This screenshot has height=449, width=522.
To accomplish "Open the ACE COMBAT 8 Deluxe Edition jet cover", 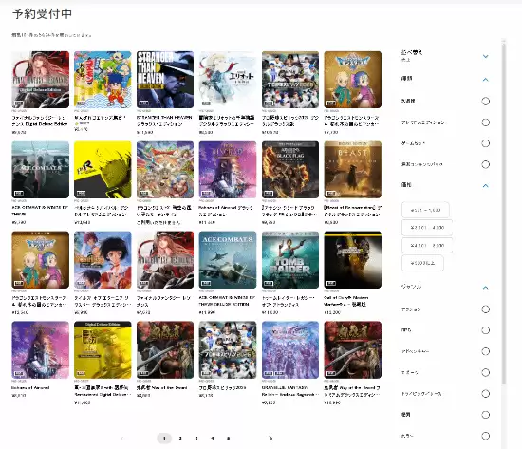I will tap(228, 260).
